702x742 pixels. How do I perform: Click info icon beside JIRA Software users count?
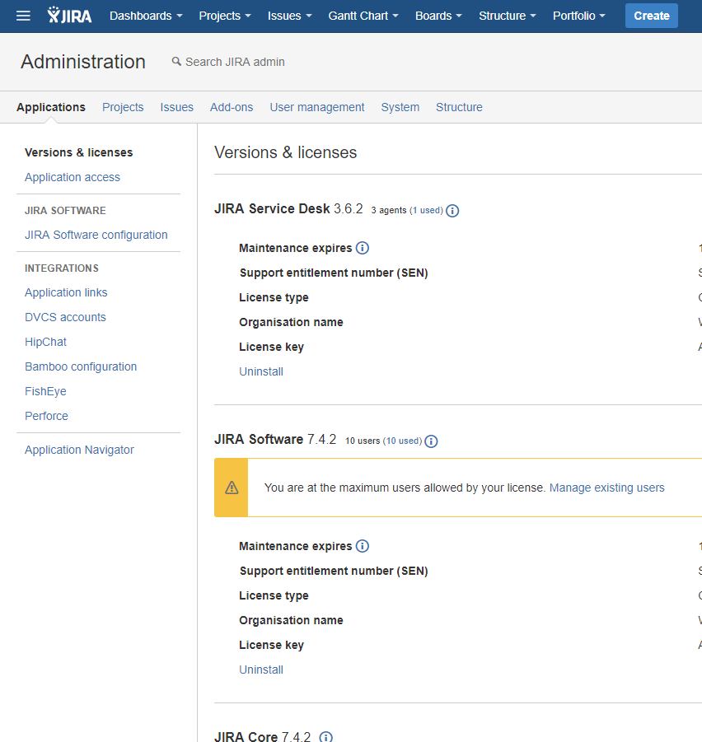(431, 441)
